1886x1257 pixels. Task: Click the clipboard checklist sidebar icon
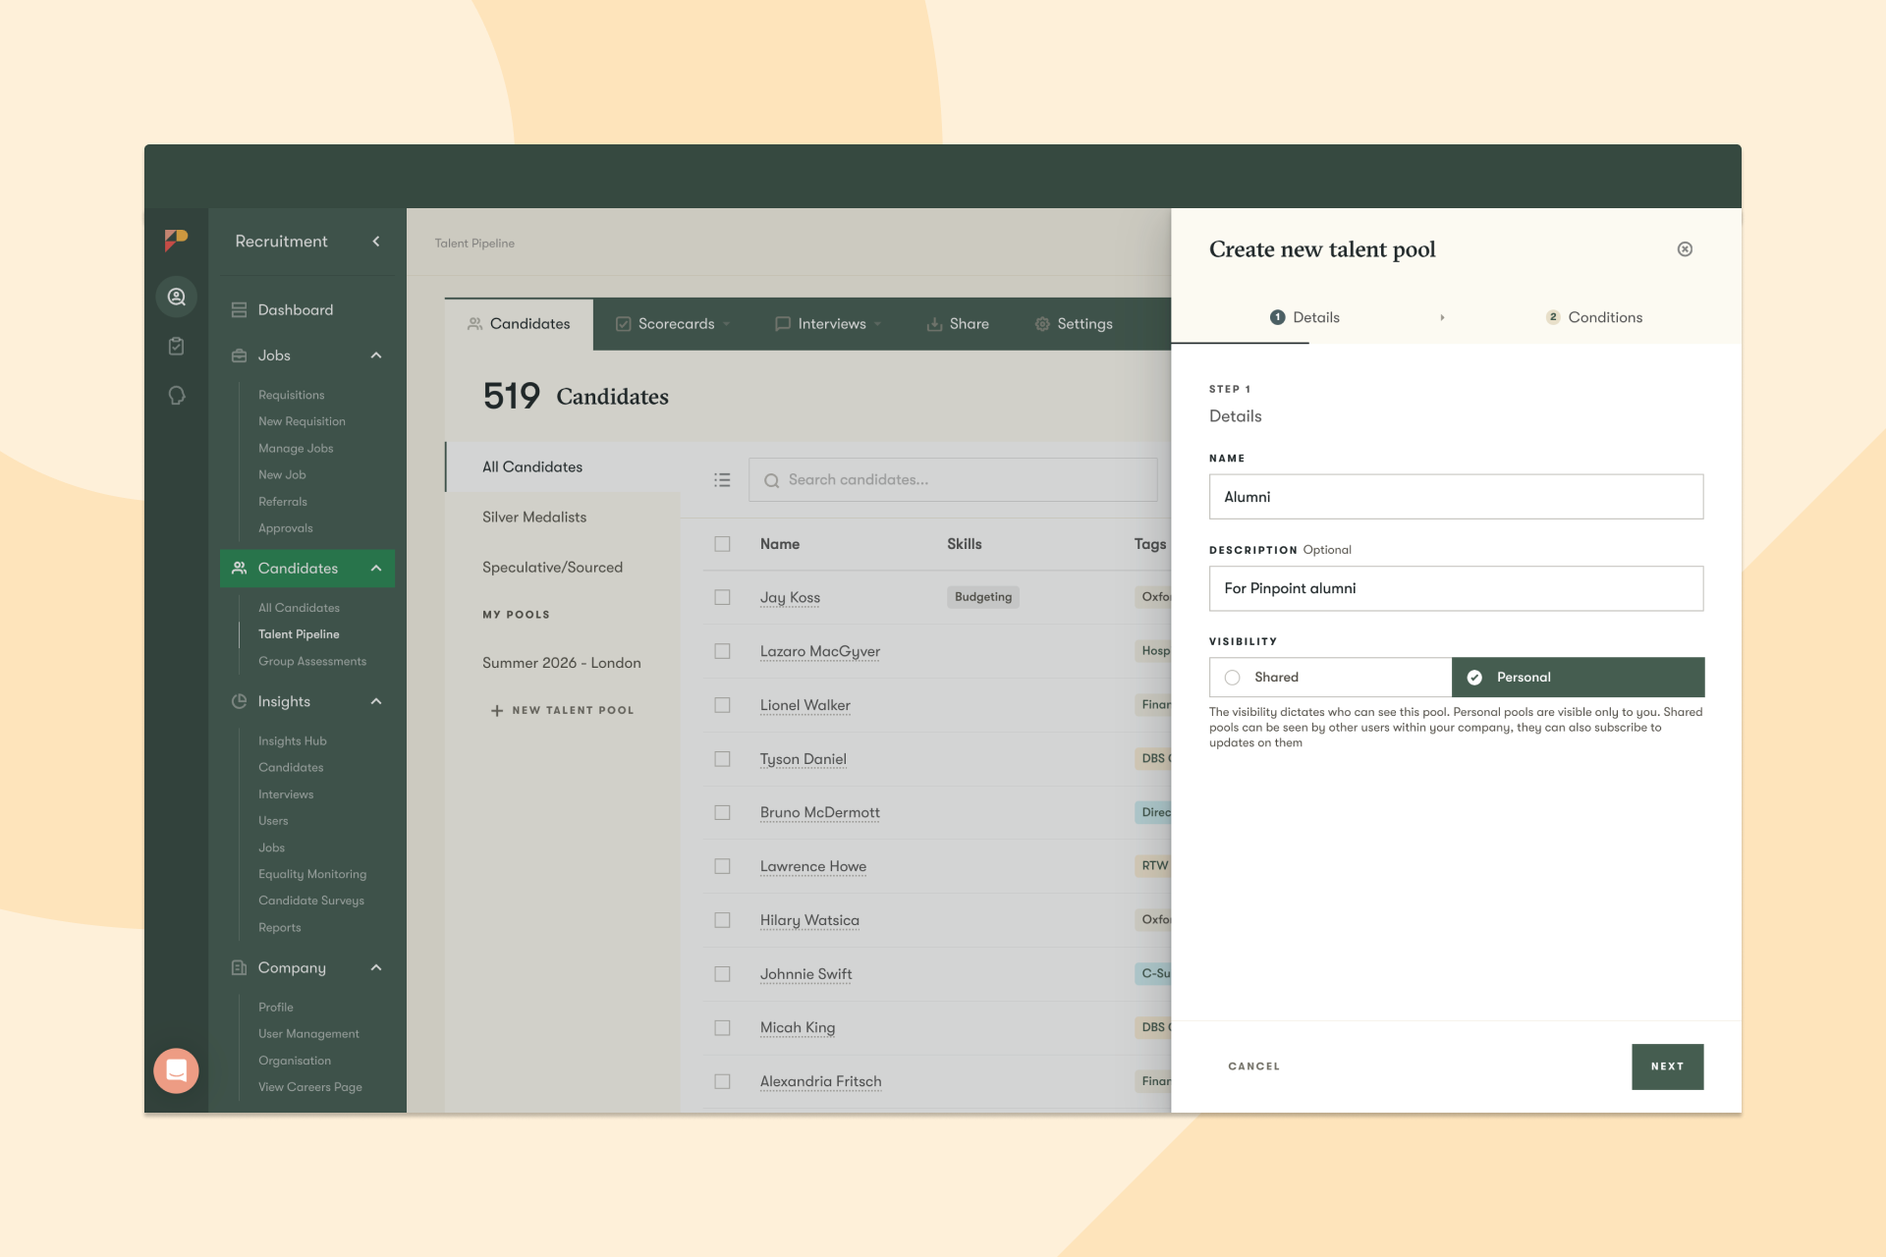coord(177,346)
